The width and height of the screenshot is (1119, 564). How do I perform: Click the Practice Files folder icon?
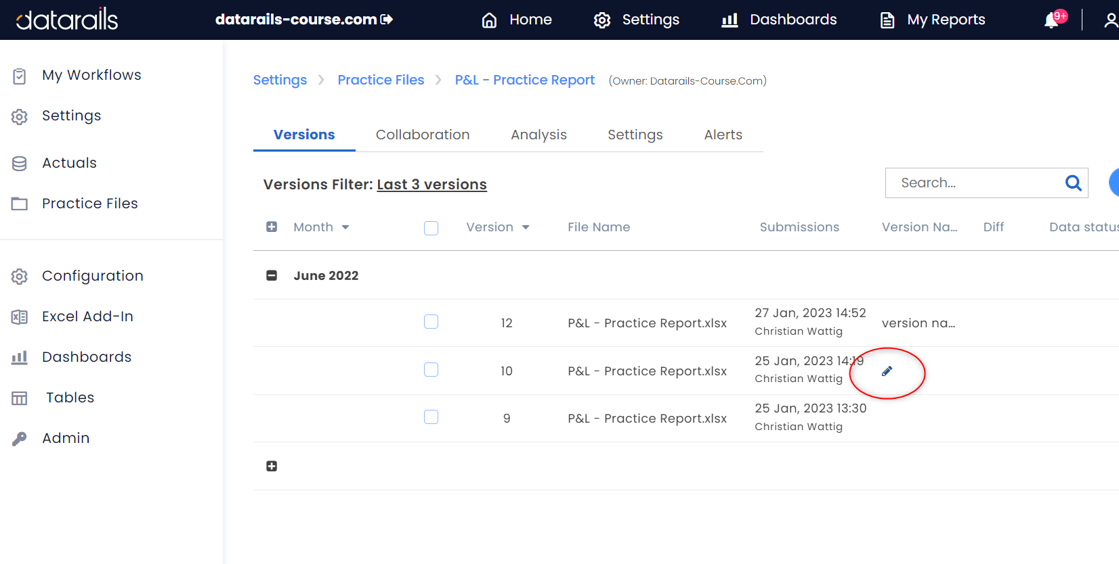tap(20, 204)
